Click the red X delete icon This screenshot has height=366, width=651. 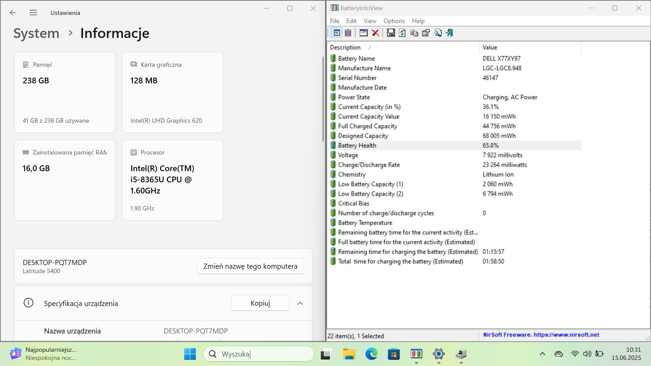click(375, 33)
